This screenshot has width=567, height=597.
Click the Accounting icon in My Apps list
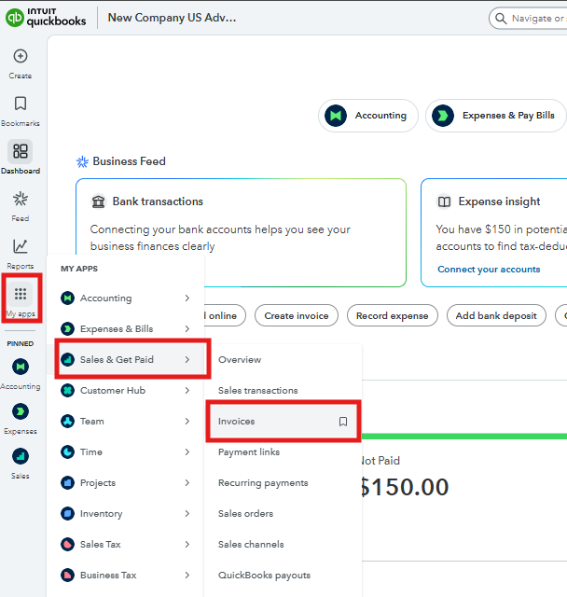tap(68, 298)
